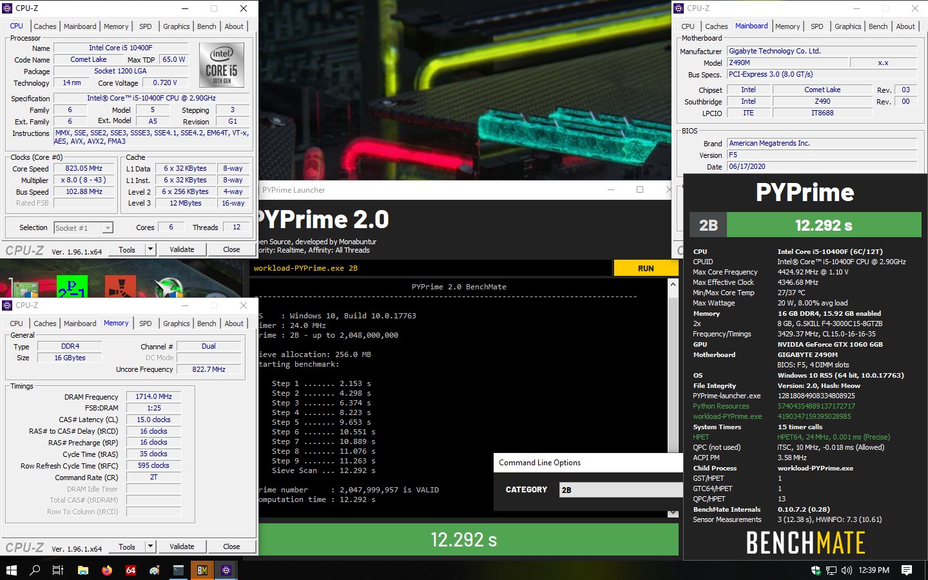Open Tools dropdown arrow in top CPU-Z window
Viewport: 928px width, 580px height.
pos(150,249)
